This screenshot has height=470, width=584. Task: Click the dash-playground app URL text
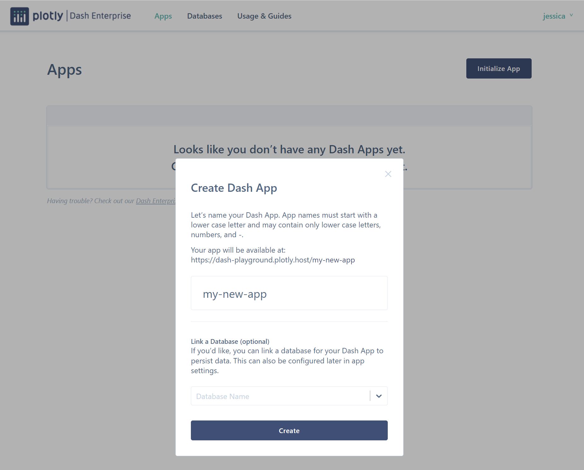click(273, 260)
